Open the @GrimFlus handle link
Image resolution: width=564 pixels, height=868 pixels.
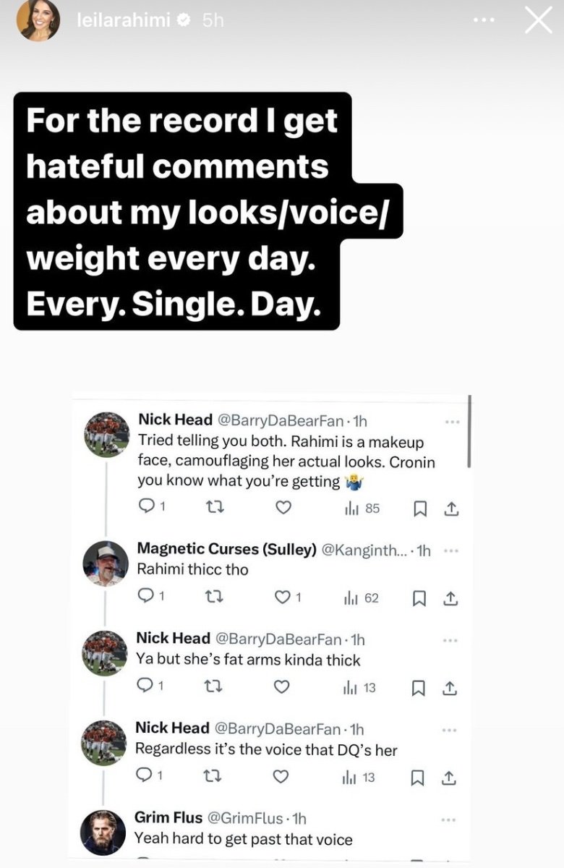(x=245, y=818)
